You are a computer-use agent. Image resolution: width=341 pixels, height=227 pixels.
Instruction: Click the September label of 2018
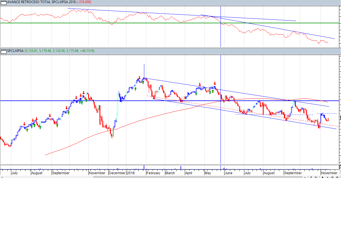point(293,173)
